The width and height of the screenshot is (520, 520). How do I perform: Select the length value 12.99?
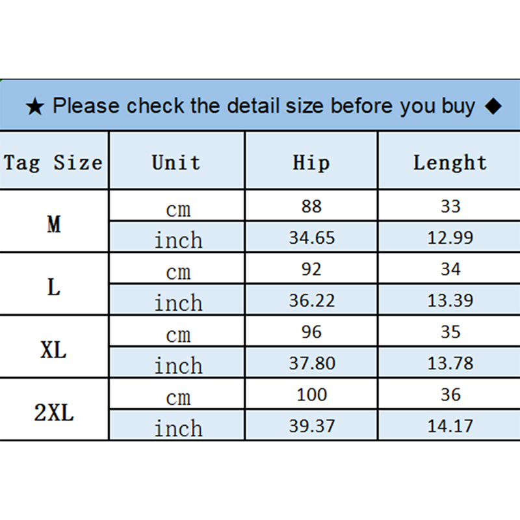point(450,238)
